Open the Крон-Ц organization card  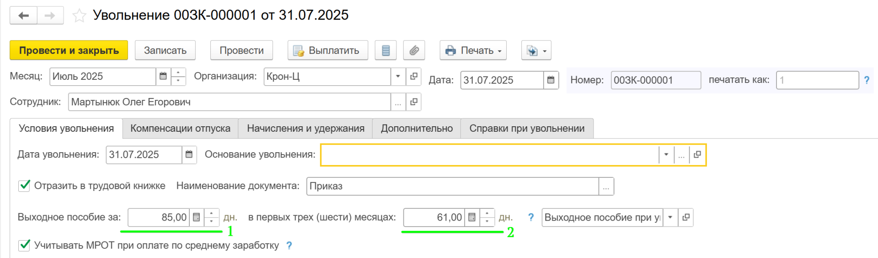(413, 76)
